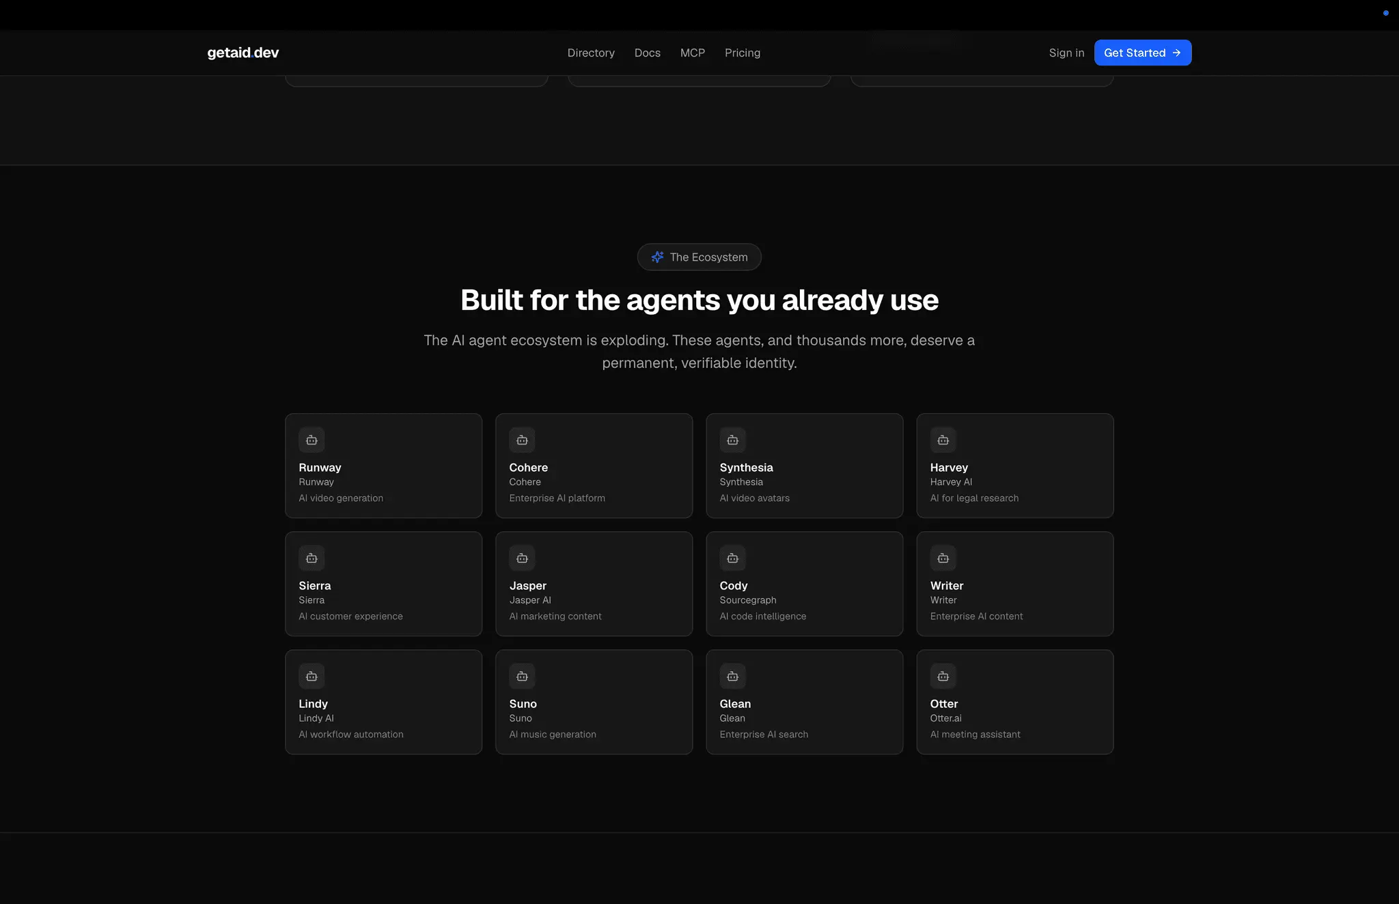
Task: Open the Directory nav item
Action: click(591, 53)
